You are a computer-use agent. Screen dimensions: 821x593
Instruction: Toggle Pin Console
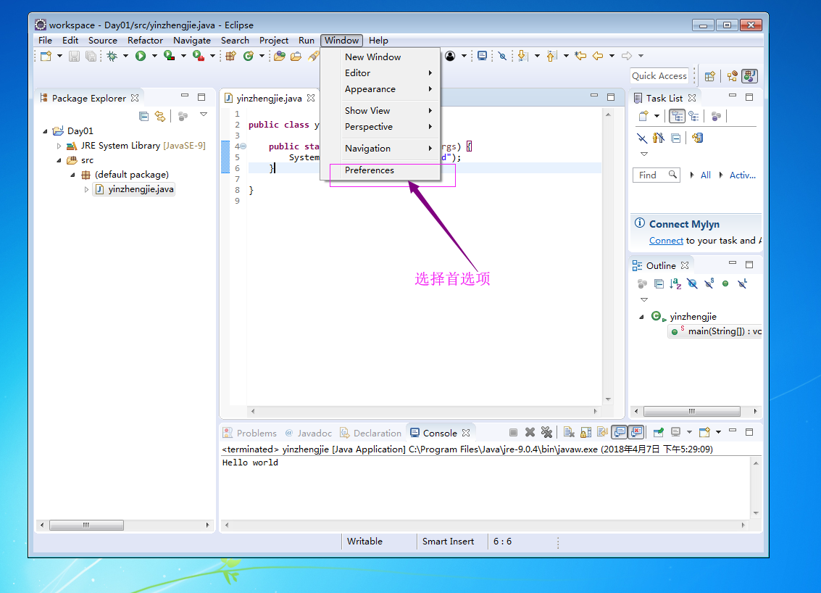point(658,432)
